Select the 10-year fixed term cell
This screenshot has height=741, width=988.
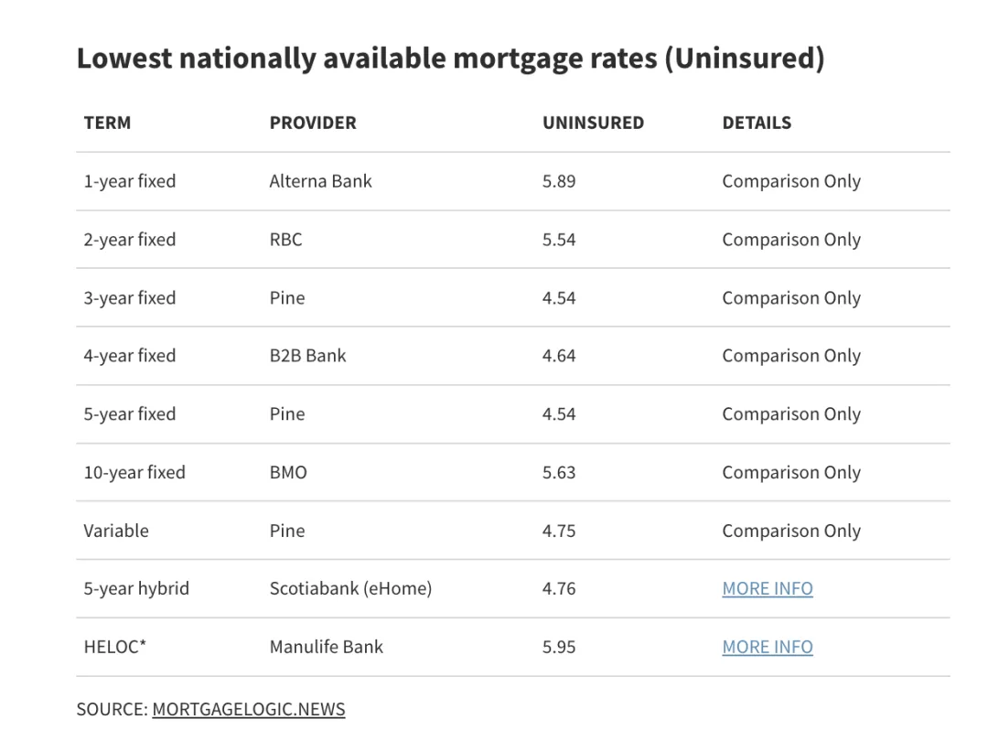[134, 472]
